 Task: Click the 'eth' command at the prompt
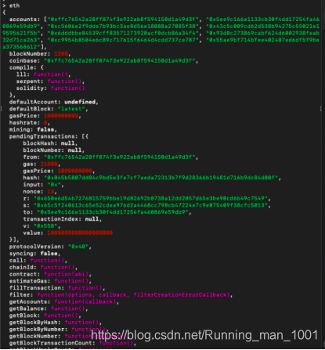coord(14,5)
